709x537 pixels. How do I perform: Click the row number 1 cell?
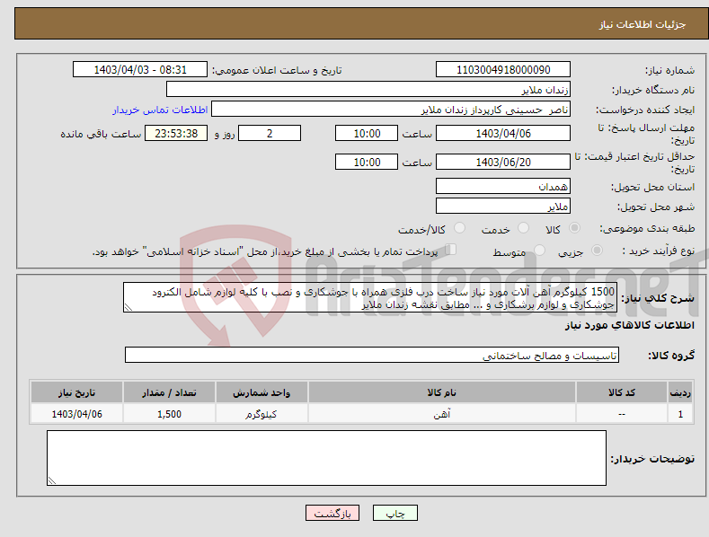click(680, 414)
